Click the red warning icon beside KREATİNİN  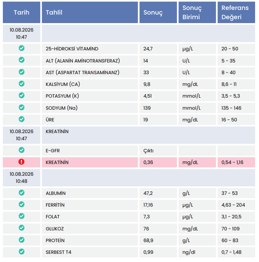[21, 162]
